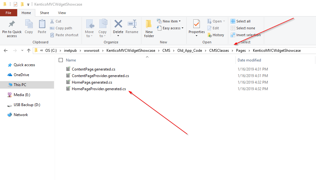316x180 pixels.
Task: Navigate to Old_App_Code in address bar
Action: point(190,51)
